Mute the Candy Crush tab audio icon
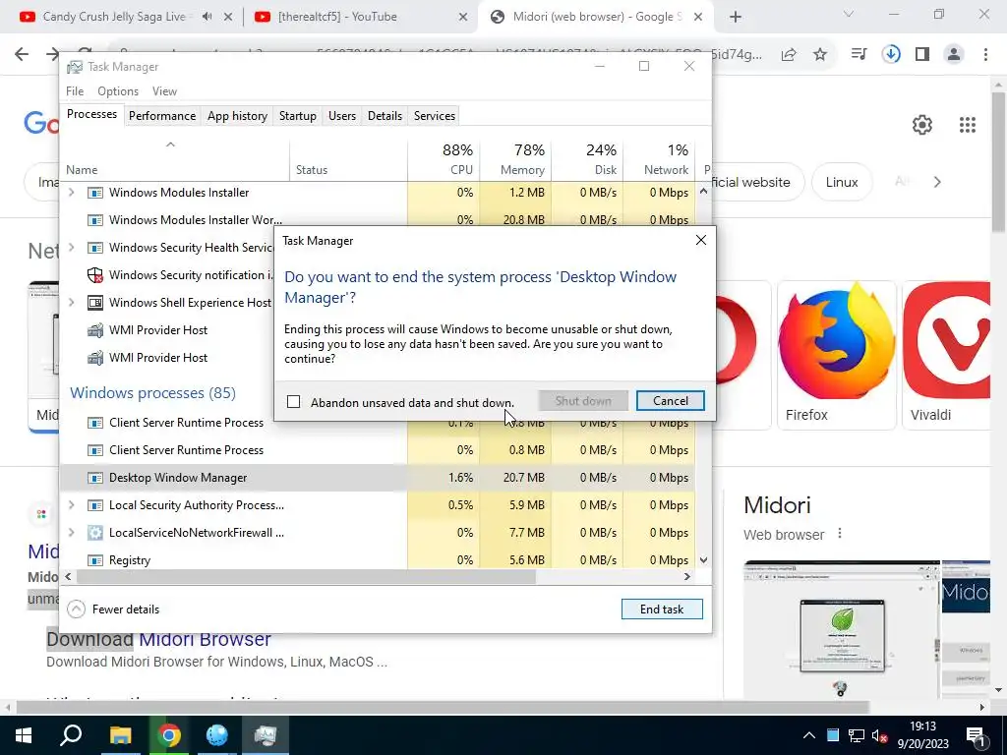 [x=207, y=17]
